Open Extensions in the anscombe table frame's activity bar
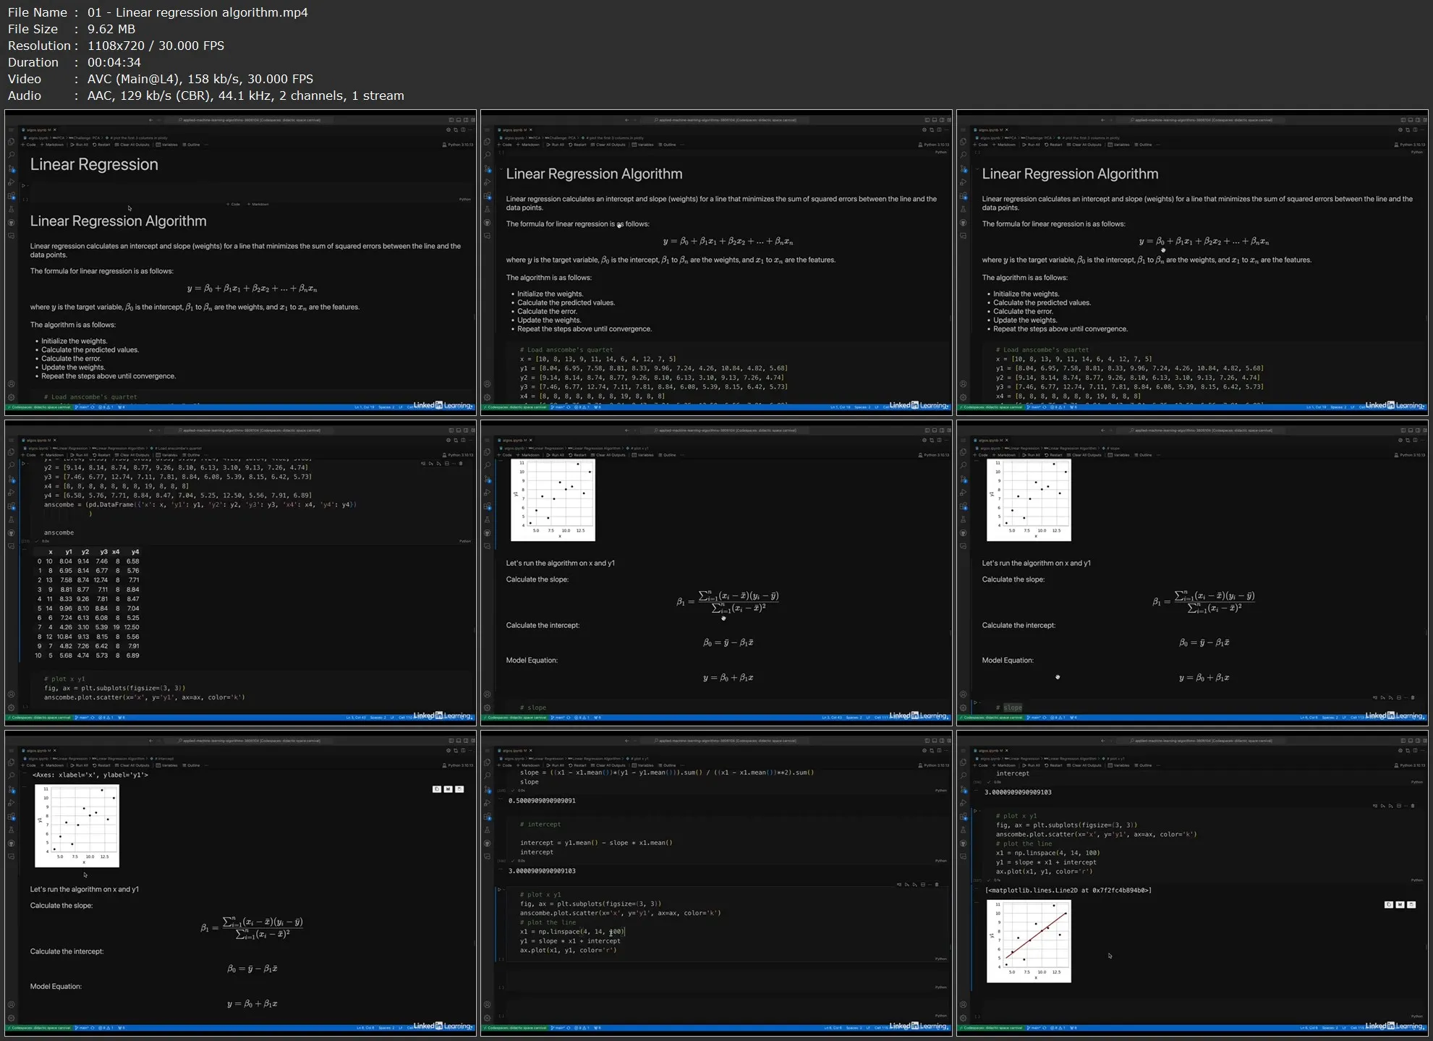The image size is (1433, 1041). (x=11, y=506)
